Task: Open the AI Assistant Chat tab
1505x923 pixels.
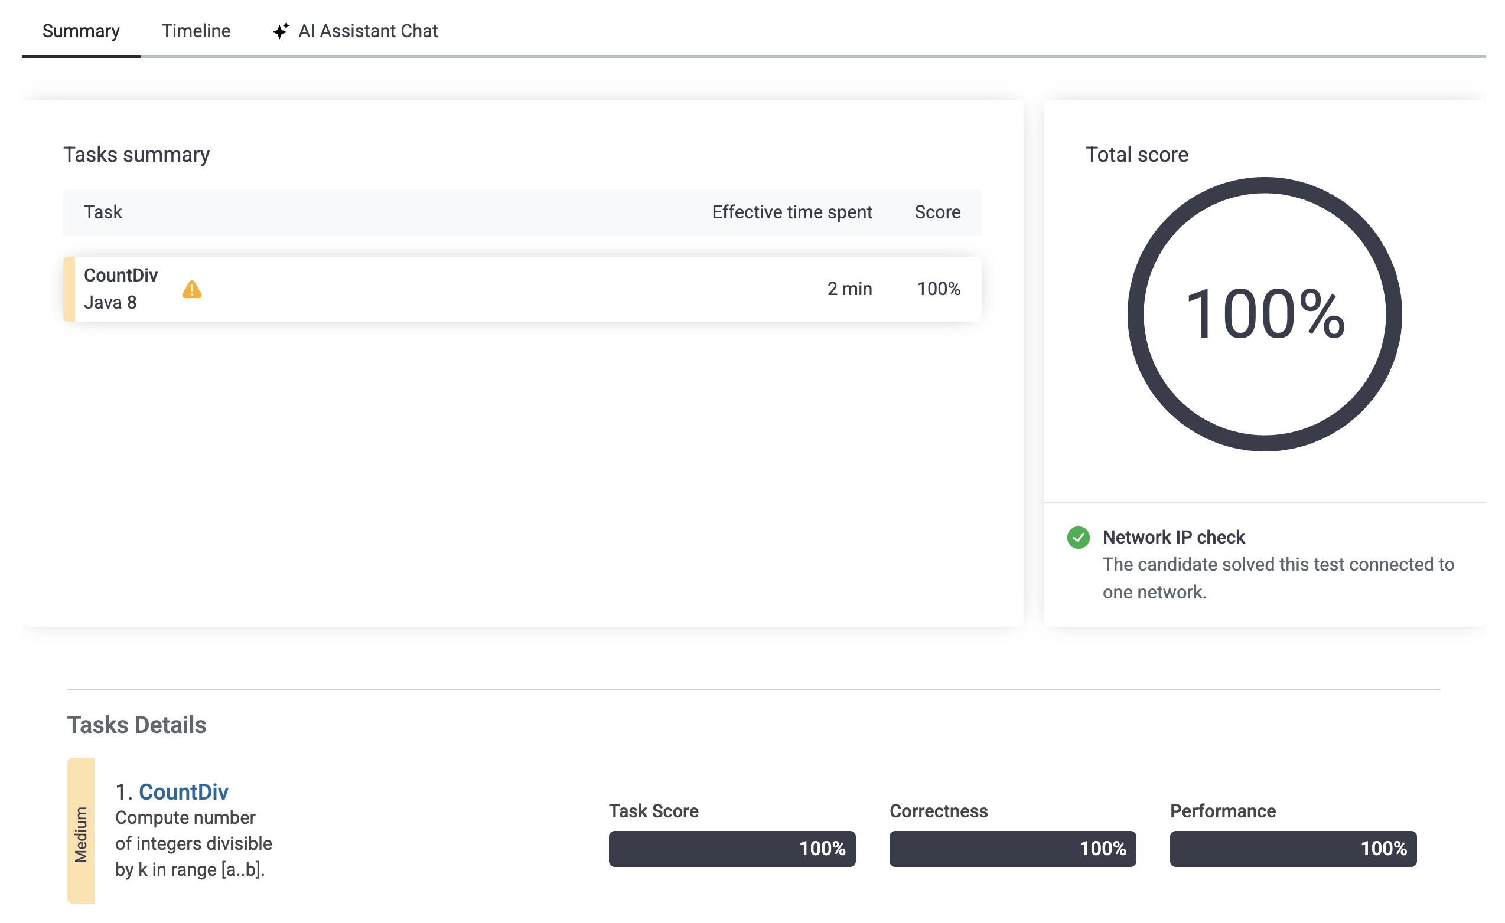Action: click(x=368, y=31)
